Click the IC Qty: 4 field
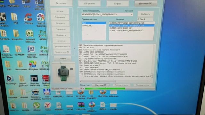205x115 pixels. 145,19
